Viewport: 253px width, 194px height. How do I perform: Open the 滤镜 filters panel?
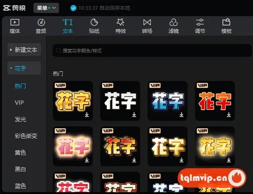click(x=174, y=26)
